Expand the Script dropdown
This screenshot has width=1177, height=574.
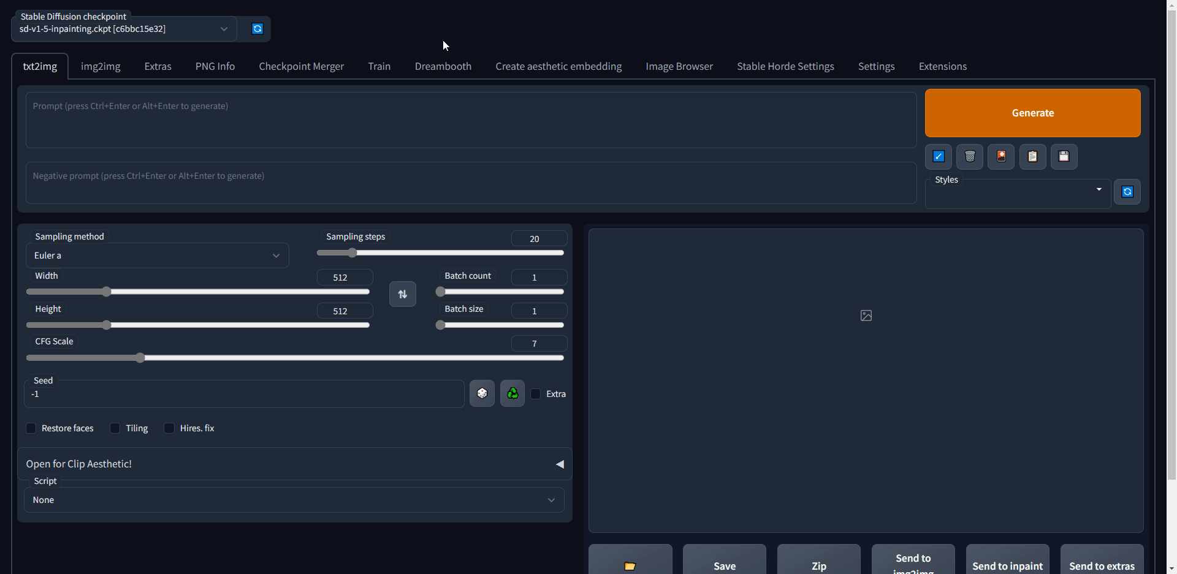point(294,500)
